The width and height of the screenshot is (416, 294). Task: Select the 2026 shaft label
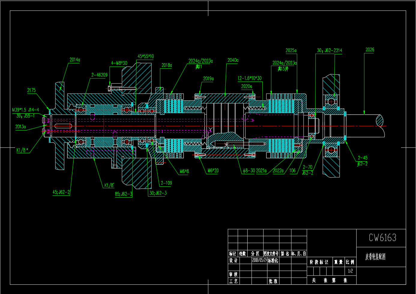click(x=370, y=50)
